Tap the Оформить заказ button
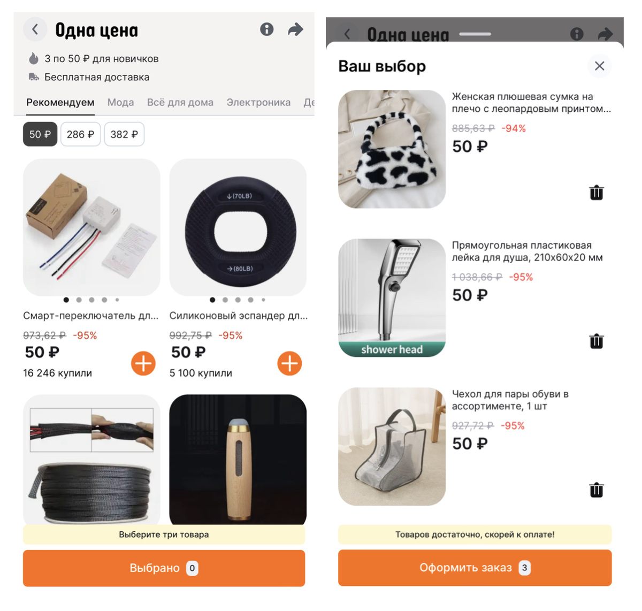Screen dimensions: 642x611 coord(475,568)
